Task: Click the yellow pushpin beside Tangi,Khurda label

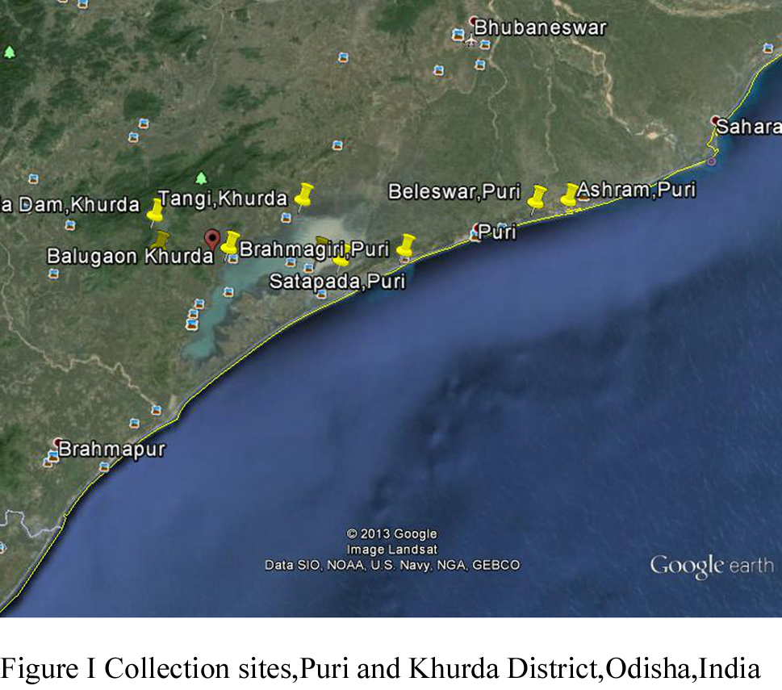Action: [x=303, y=194]
